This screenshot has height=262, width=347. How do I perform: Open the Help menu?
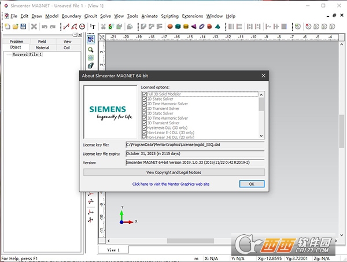click(231, 16)
